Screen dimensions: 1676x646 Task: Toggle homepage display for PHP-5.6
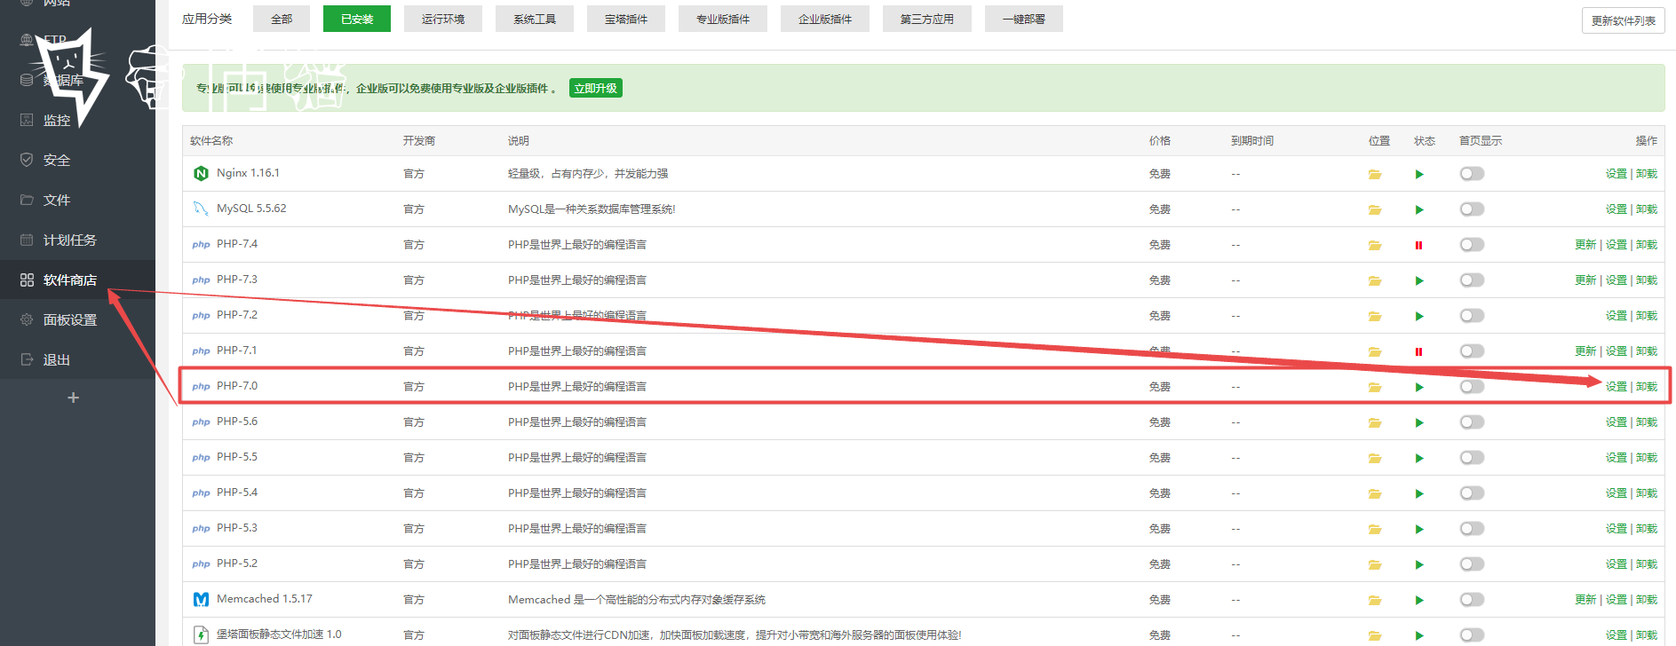pos(1472,422)
